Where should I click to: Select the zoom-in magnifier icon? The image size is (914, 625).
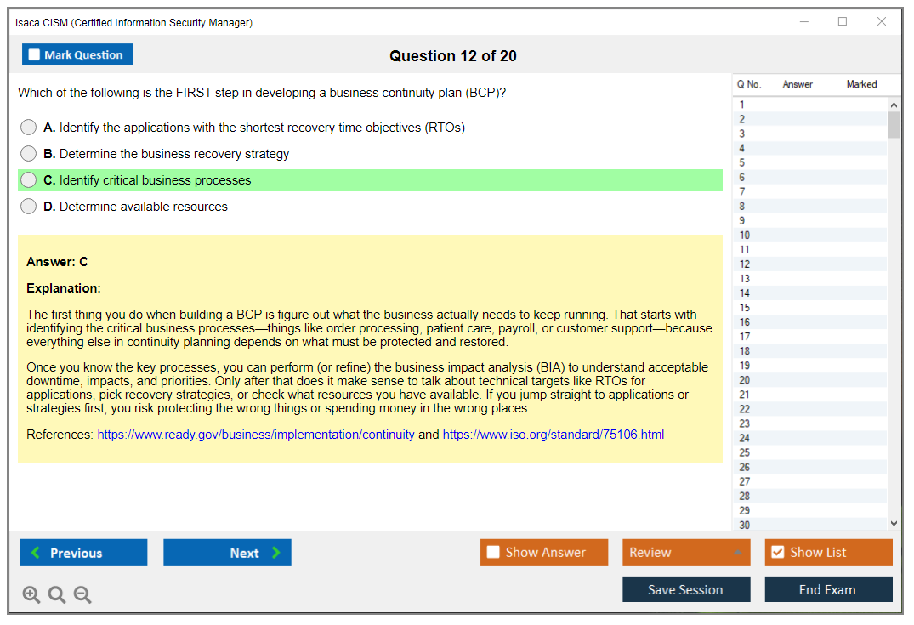click(x=31, y=594)
